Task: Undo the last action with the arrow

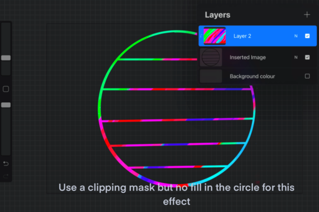Action: point(6,163)
